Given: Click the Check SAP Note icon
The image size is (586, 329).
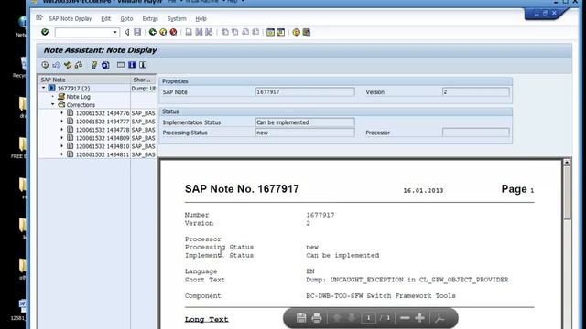Looking at the screenshot, I should tap(94, 65).
